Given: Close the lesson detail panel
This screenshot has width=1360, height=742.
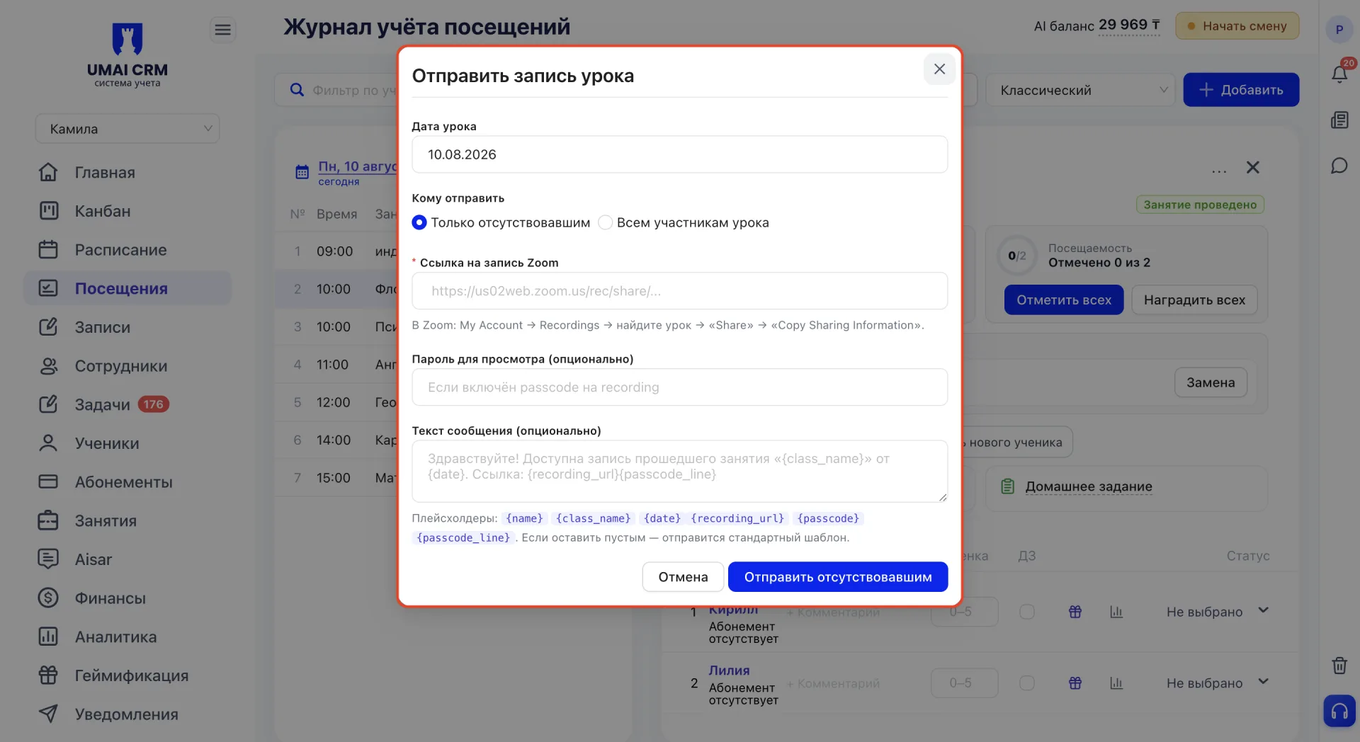Looking at the screenshot, I should click(x=1252, y=168).
